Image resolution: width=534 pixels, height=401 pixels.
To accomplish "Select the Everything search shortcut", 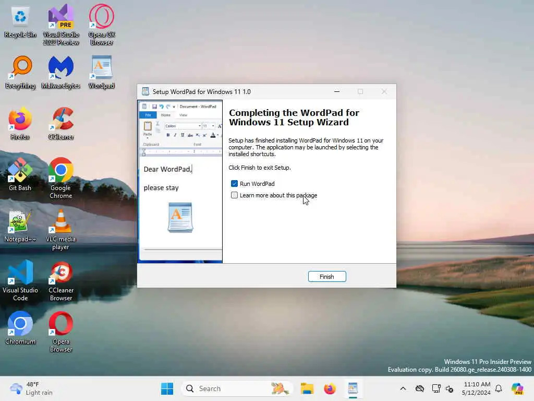I will tap(20, 73).
